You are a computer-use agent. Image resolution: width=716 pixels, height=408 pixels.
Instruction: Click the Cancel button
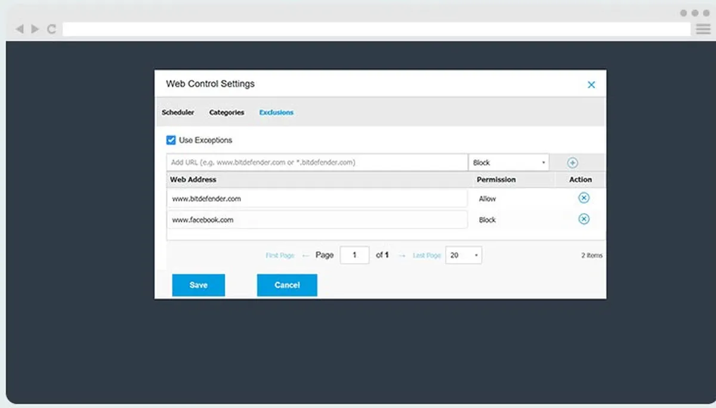point(287,285)
